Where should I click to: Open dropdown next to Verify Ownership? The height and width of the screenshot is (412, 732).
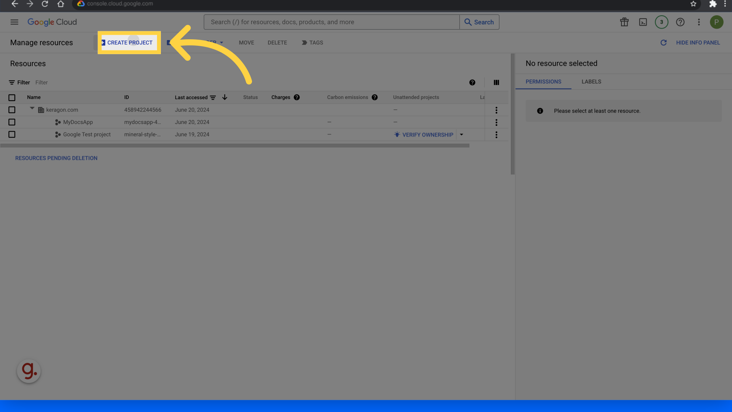click(x=461, y=135)
